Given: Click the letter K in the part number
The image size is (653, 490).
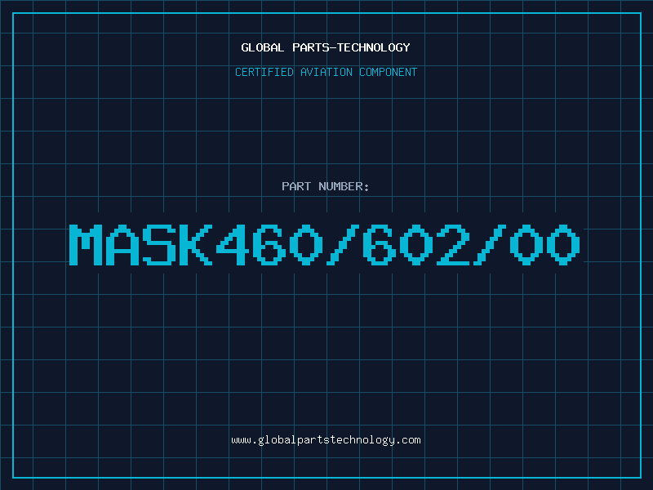Looking at the screenshot, I should (x=196, y=245).
